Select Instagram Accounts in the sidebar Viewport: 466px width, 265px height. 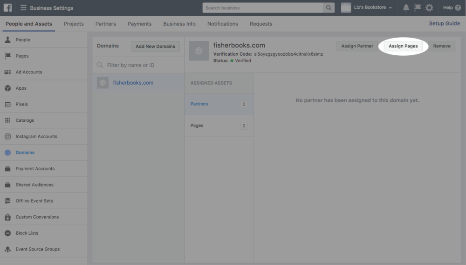click(x=36, y=136)
